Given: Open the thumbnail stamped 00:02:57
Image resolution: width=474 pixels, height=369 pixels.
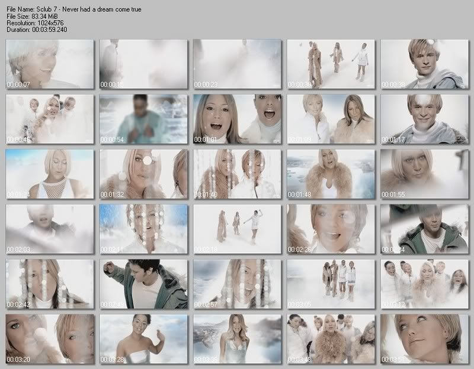Looking at the screenshot, I should point(238,284).
